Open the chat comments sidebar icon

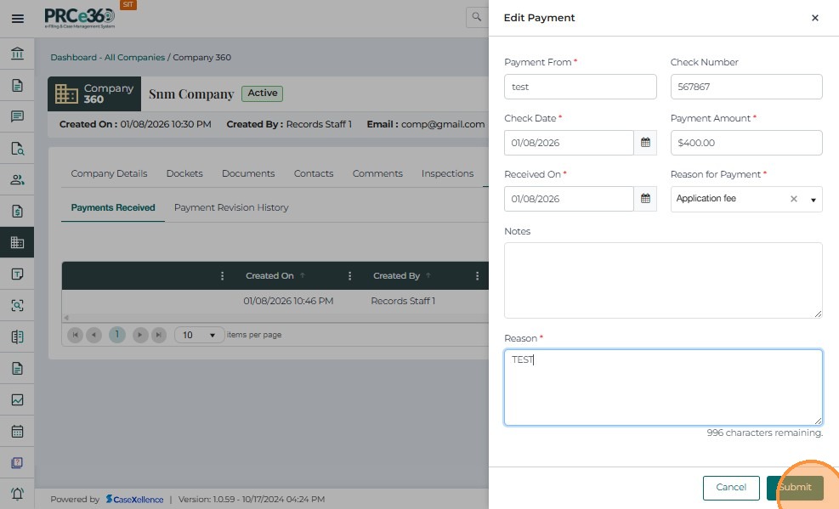point(17,116)
